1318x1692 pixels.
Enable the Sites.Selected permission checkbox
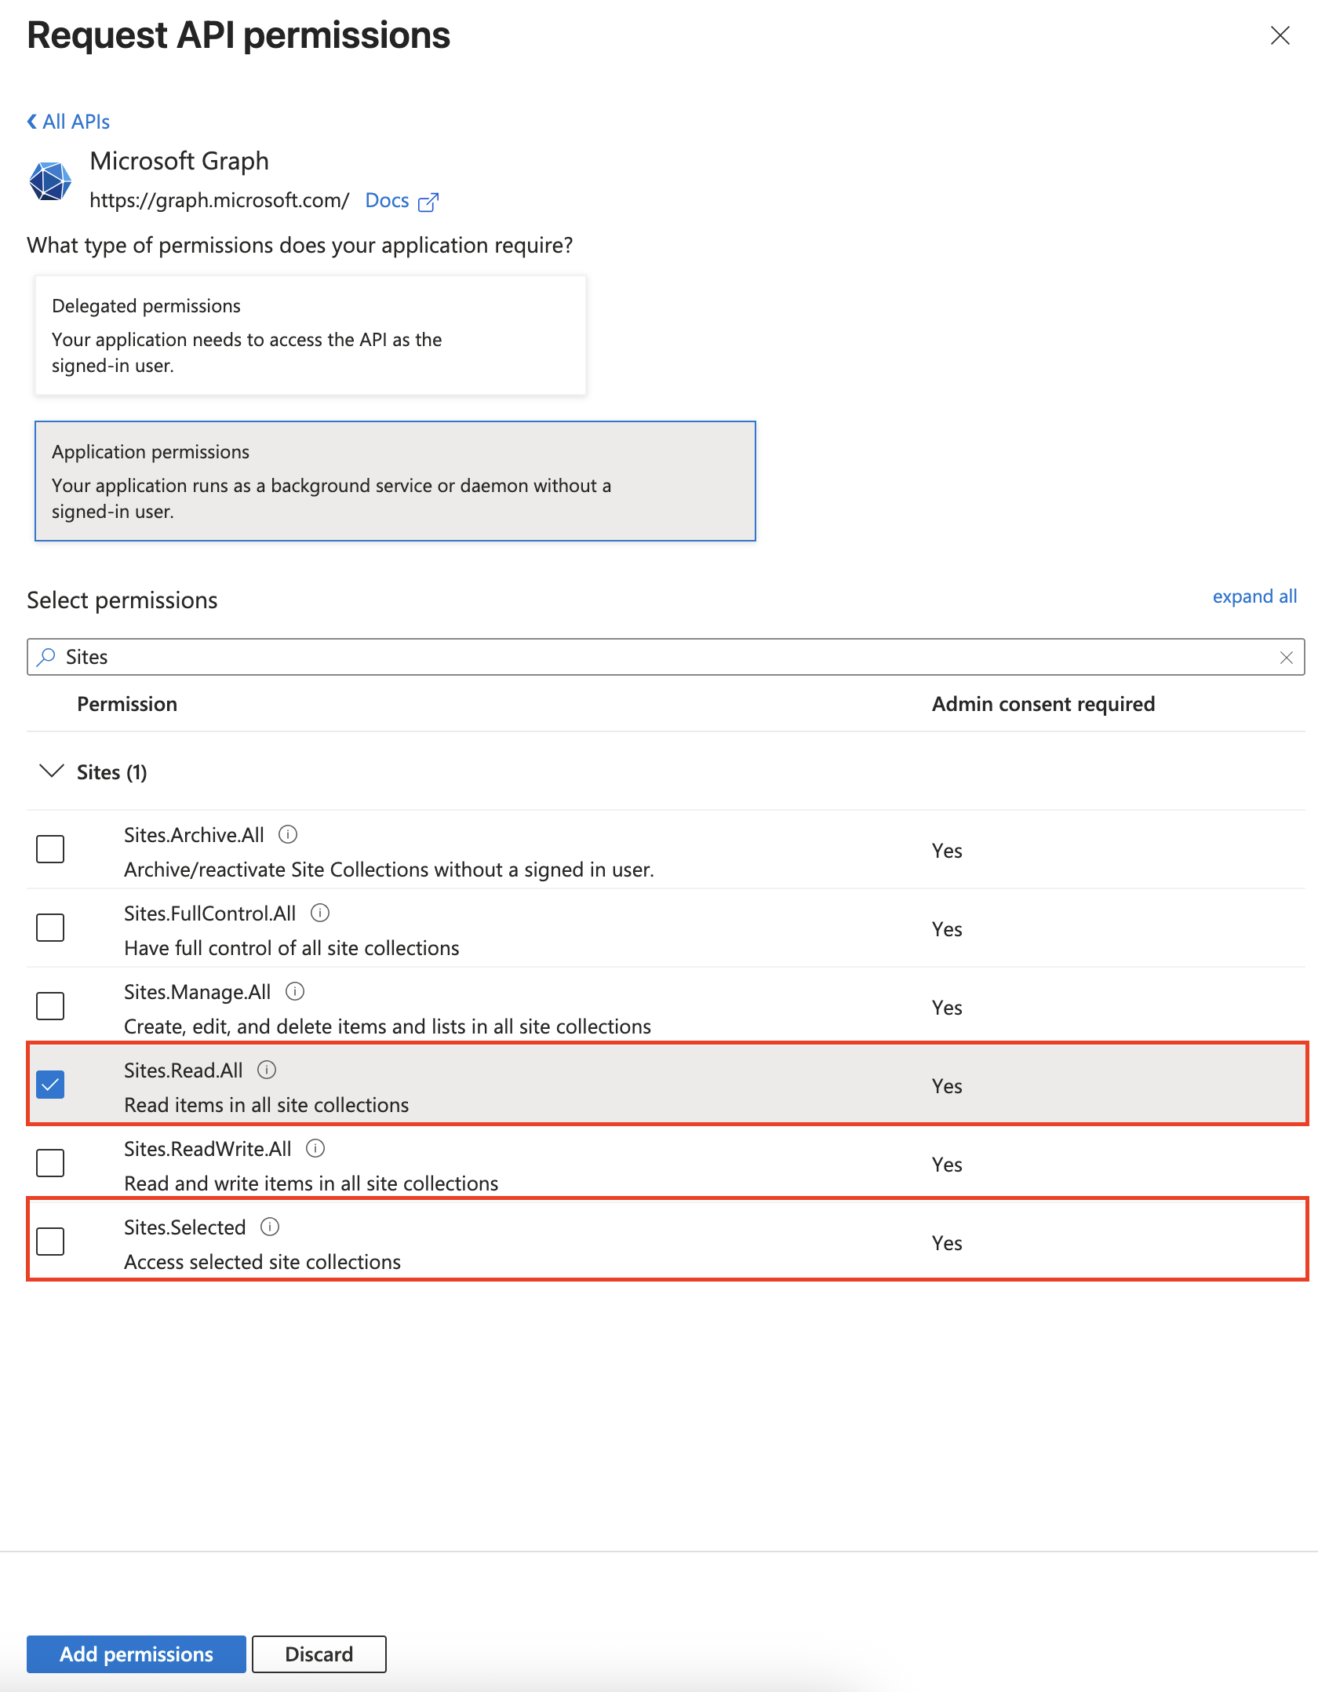click(x=49, y=1242)
